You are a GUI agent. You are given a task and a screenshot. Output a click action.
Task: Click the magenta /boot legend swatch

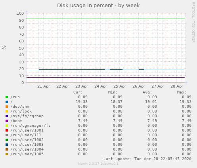pos(7,121)
